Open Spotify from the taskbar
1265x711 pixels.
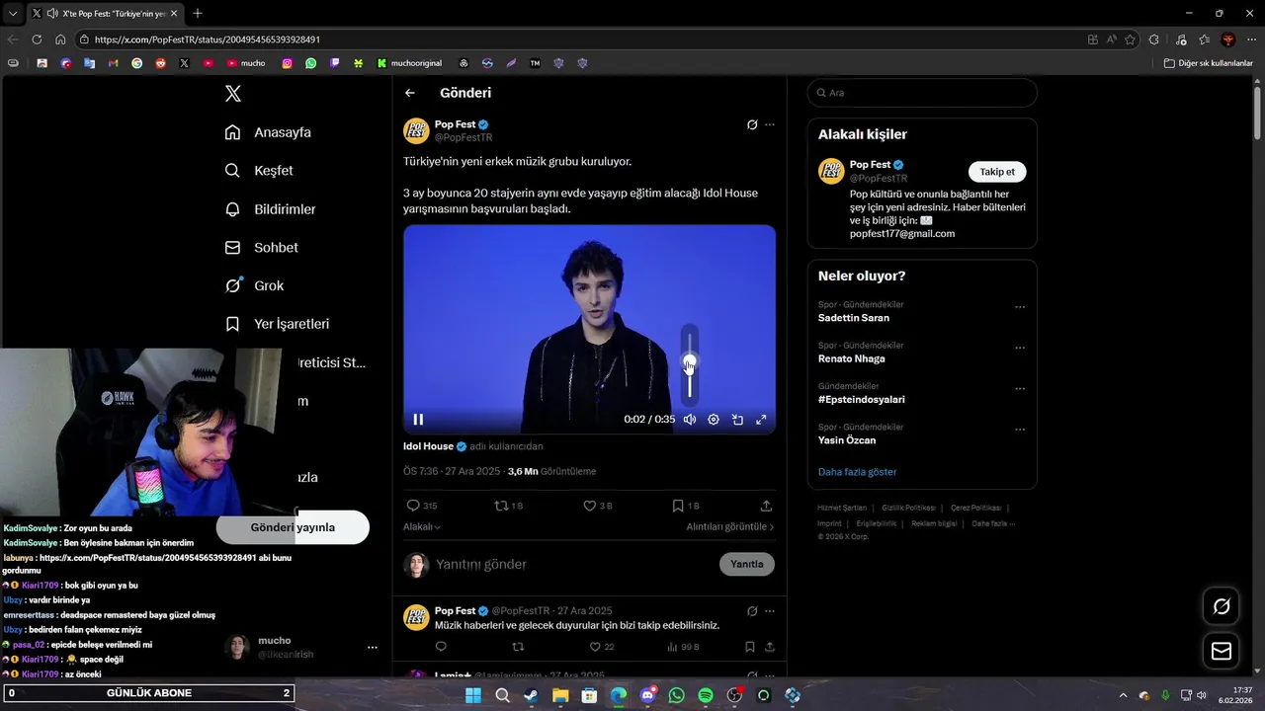pos(706,695)
